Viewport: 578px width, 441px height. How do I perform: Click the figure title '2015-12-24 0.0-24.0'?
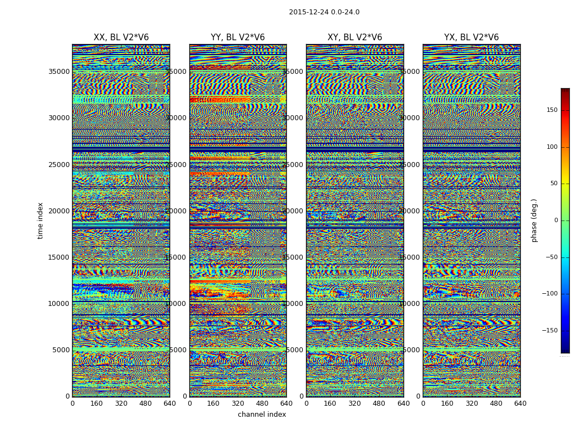[324, 12]
